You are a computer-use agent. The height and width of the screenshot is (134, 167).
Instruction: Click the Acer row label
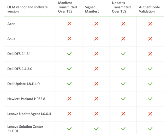11,24
